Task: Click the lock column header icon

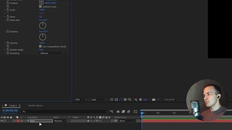Action: click(x=11, y=117)
